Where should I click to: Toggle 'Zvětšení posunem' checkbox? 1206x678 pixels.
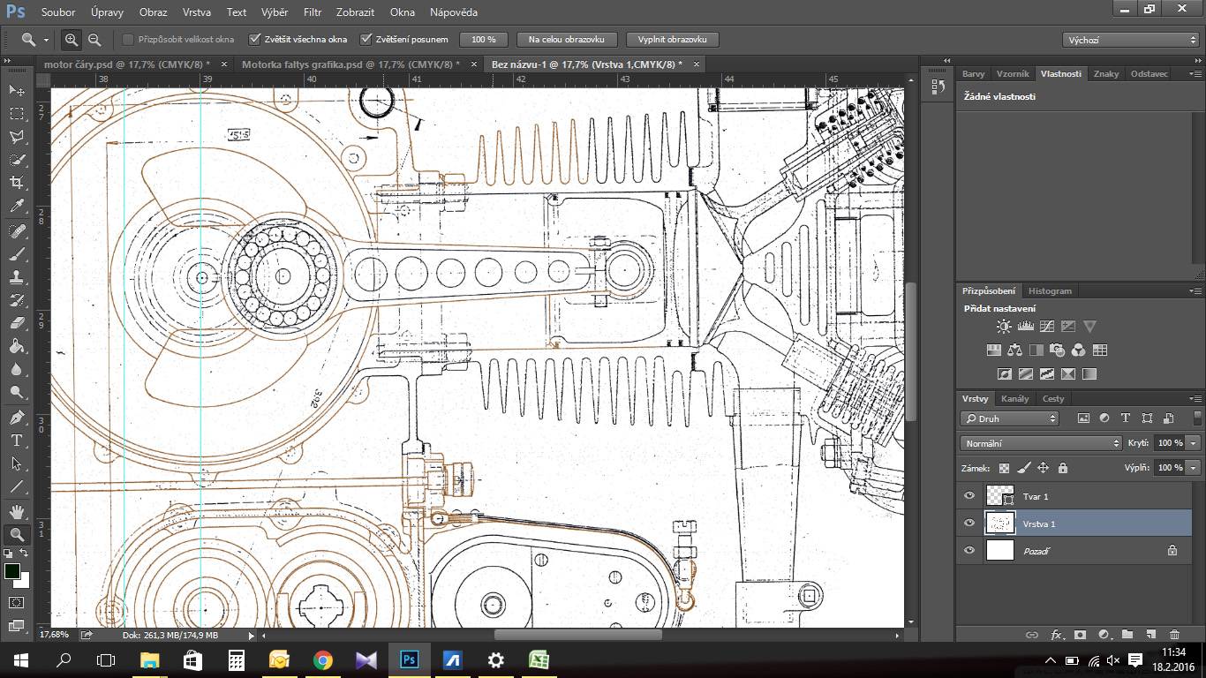coord(366,40)
